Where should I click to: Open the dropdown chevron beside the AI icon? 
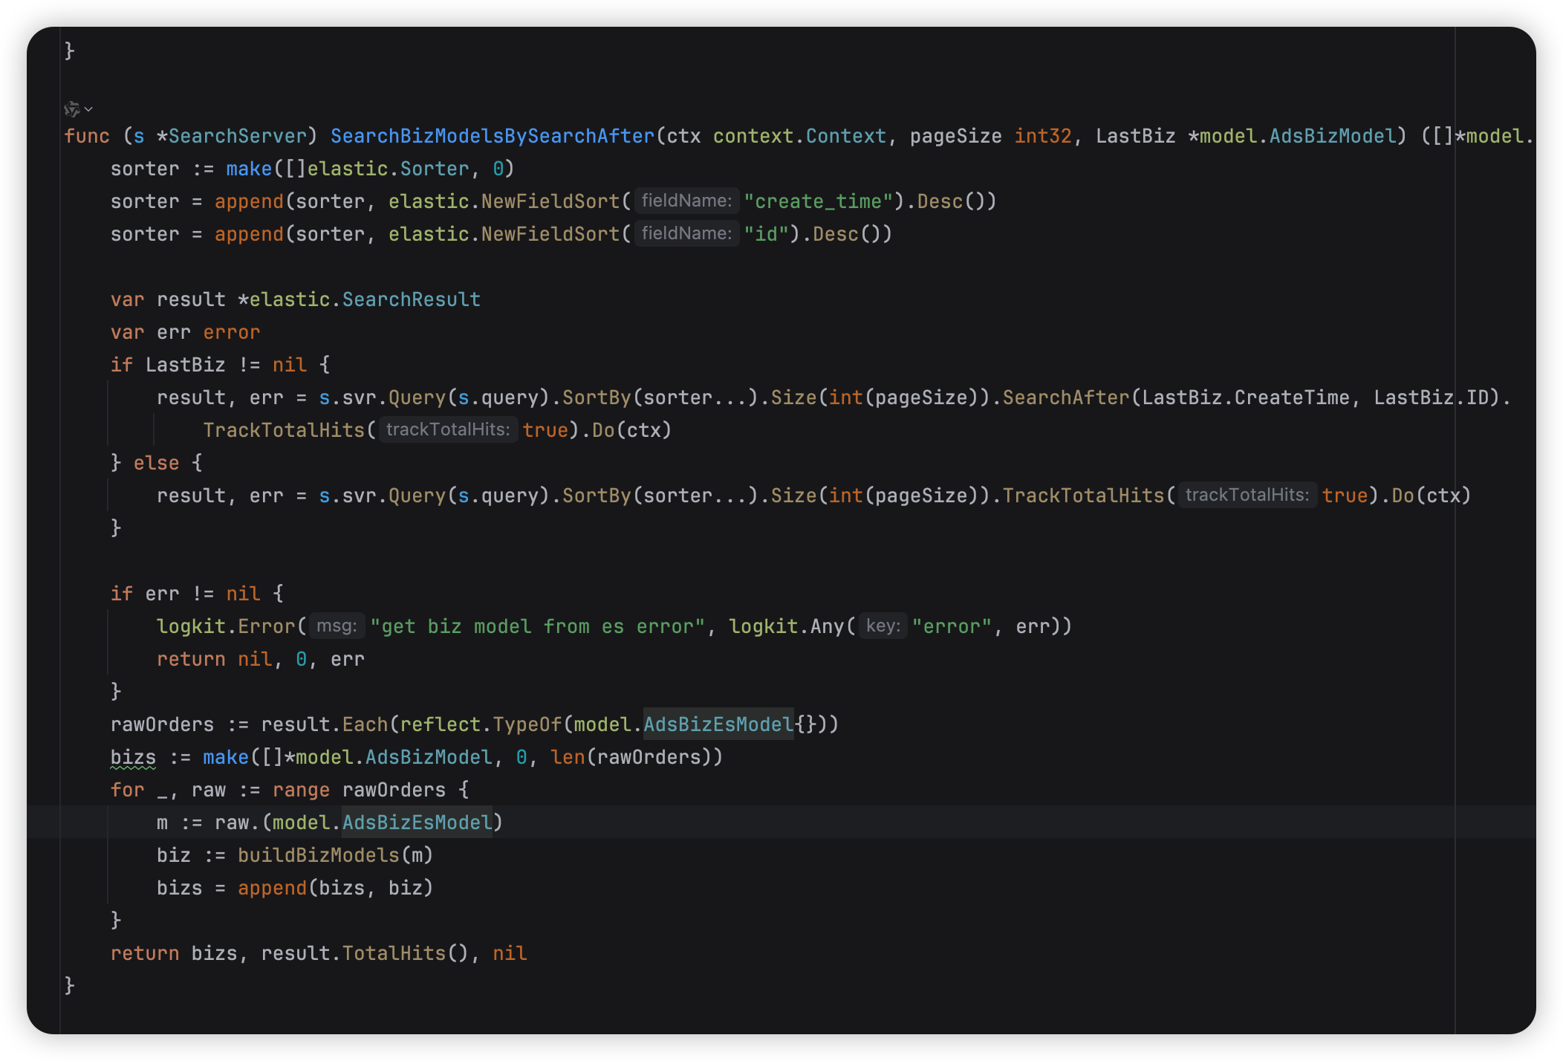point(89,109)
